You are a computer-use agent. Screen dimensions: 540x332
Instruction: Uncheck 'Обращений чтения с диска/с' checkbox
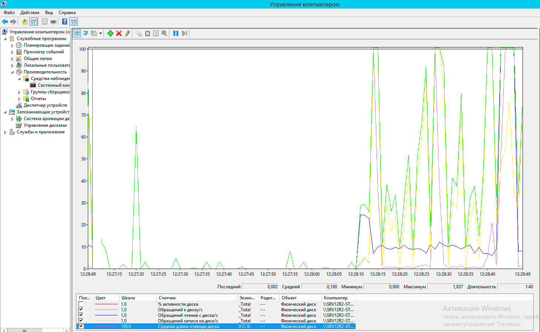pyautogui.click(x=81, y=315)
